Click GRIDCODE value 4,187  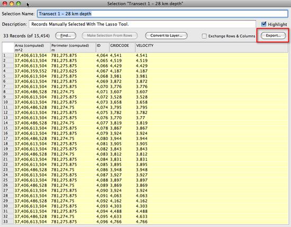[116, 71]
